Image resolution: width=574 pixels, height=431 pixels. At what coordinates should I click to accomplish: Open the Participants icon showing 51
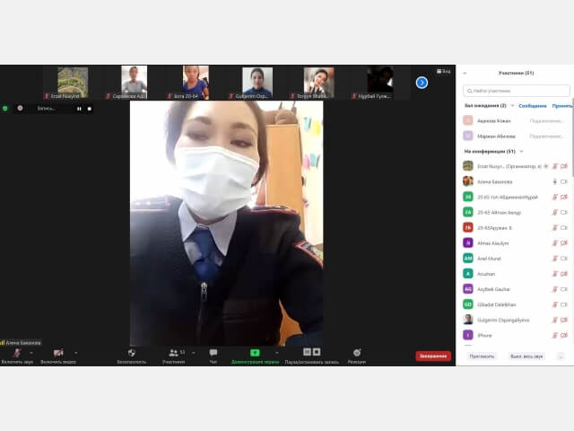coord(173,353)
